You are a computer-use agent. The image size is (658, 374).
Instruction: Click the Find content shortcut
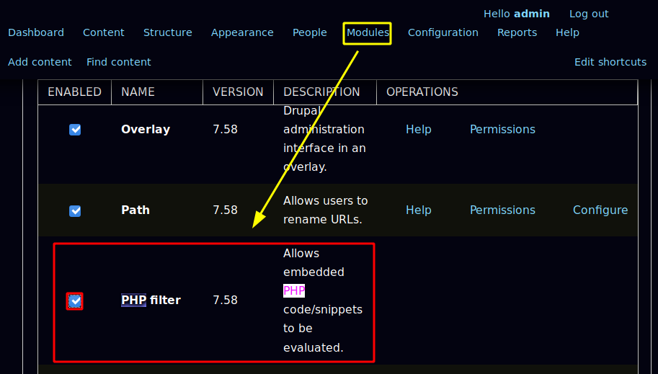[x=119, y=62]
